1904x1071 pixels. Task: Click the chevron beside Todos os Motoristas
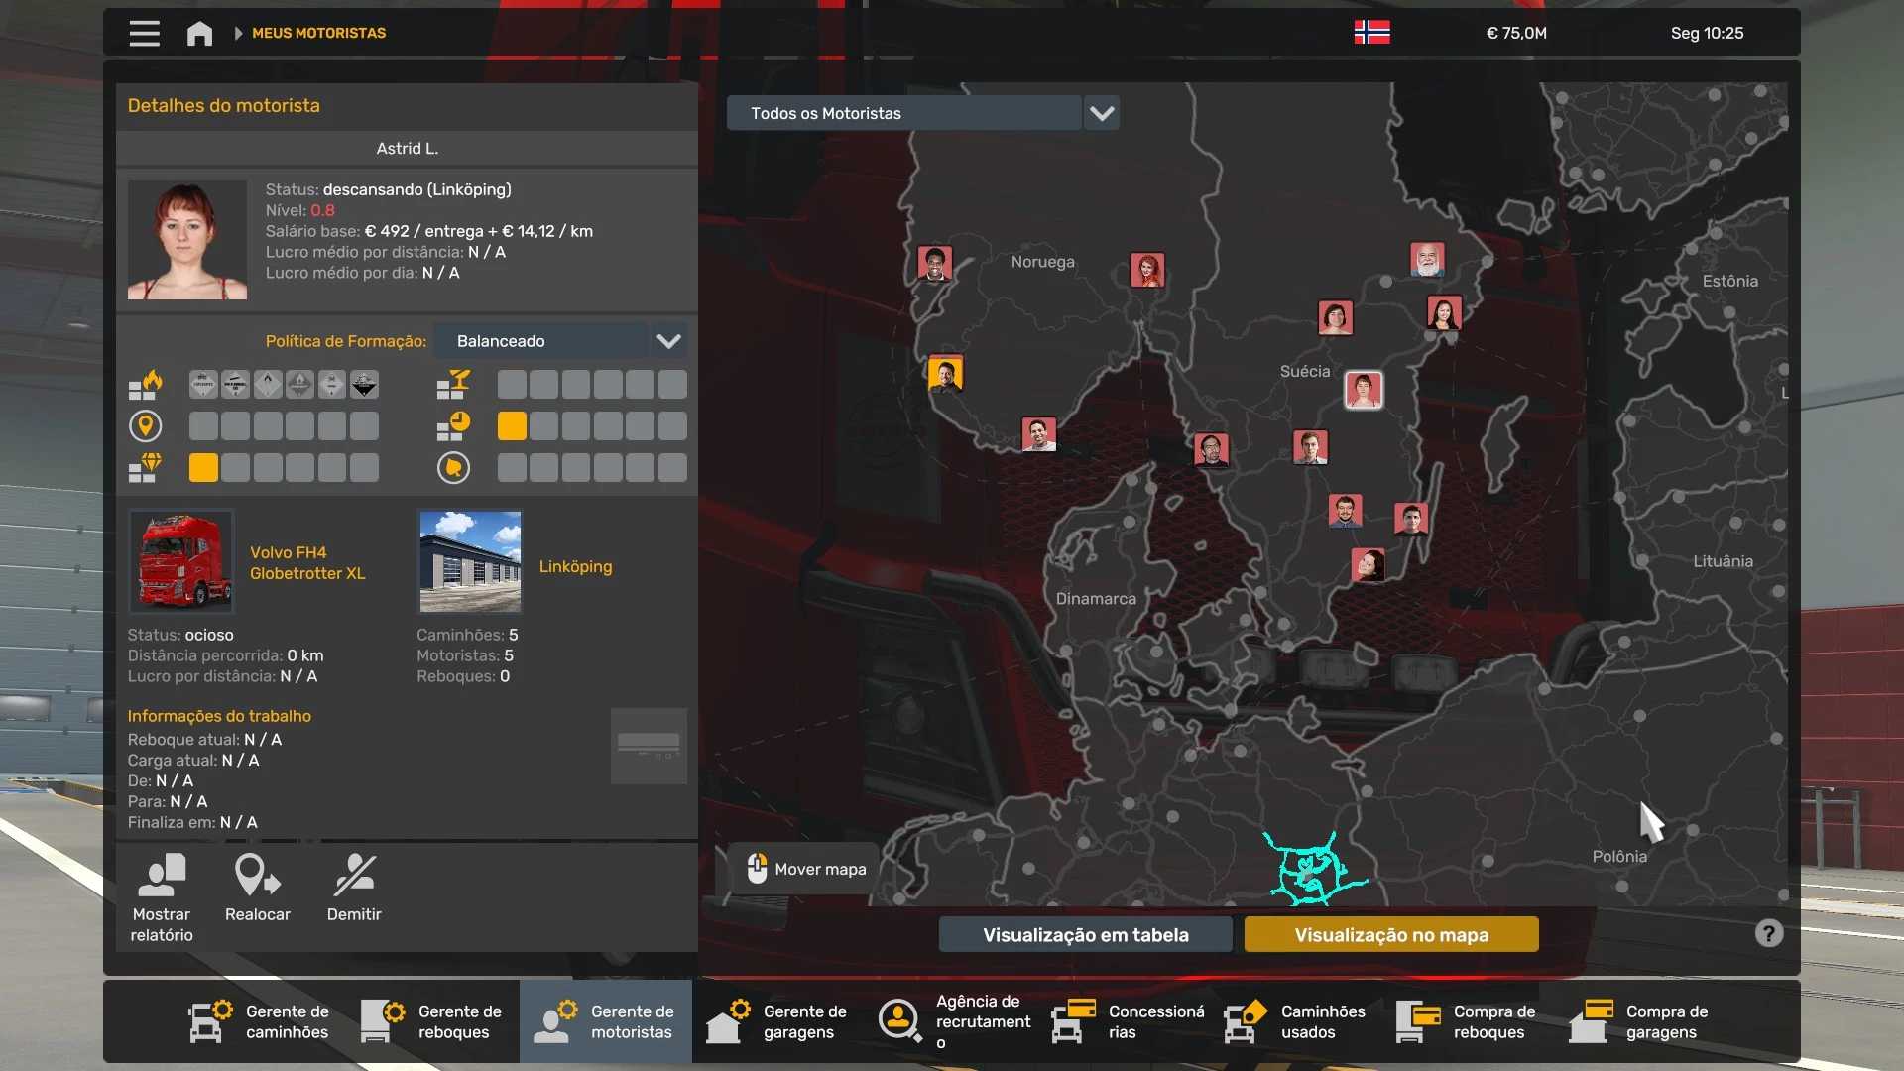pyautogui.click(x=1102, y=113)
